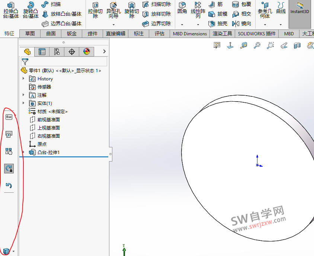314x256 pixels.
Task: Click the measure tape icon in heads-up toolbar
Action: [x=244, y=45]
